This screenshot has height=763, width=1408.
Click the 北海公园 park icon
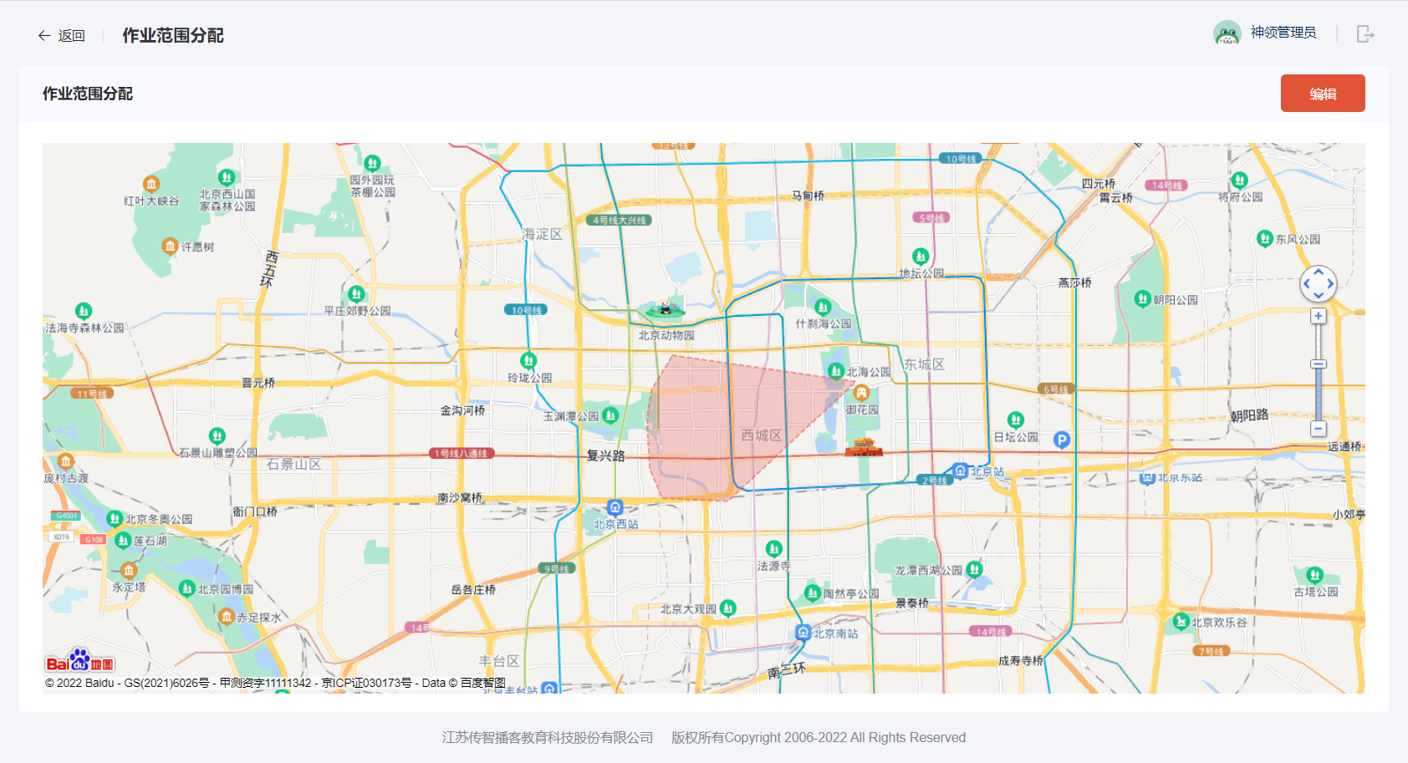point(835,370)
